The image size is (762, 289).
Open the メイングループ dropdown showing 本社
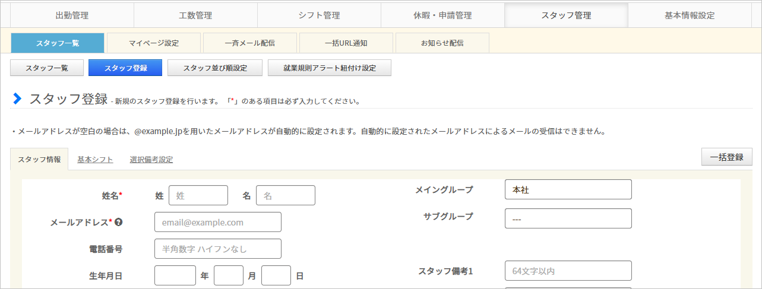568,190
